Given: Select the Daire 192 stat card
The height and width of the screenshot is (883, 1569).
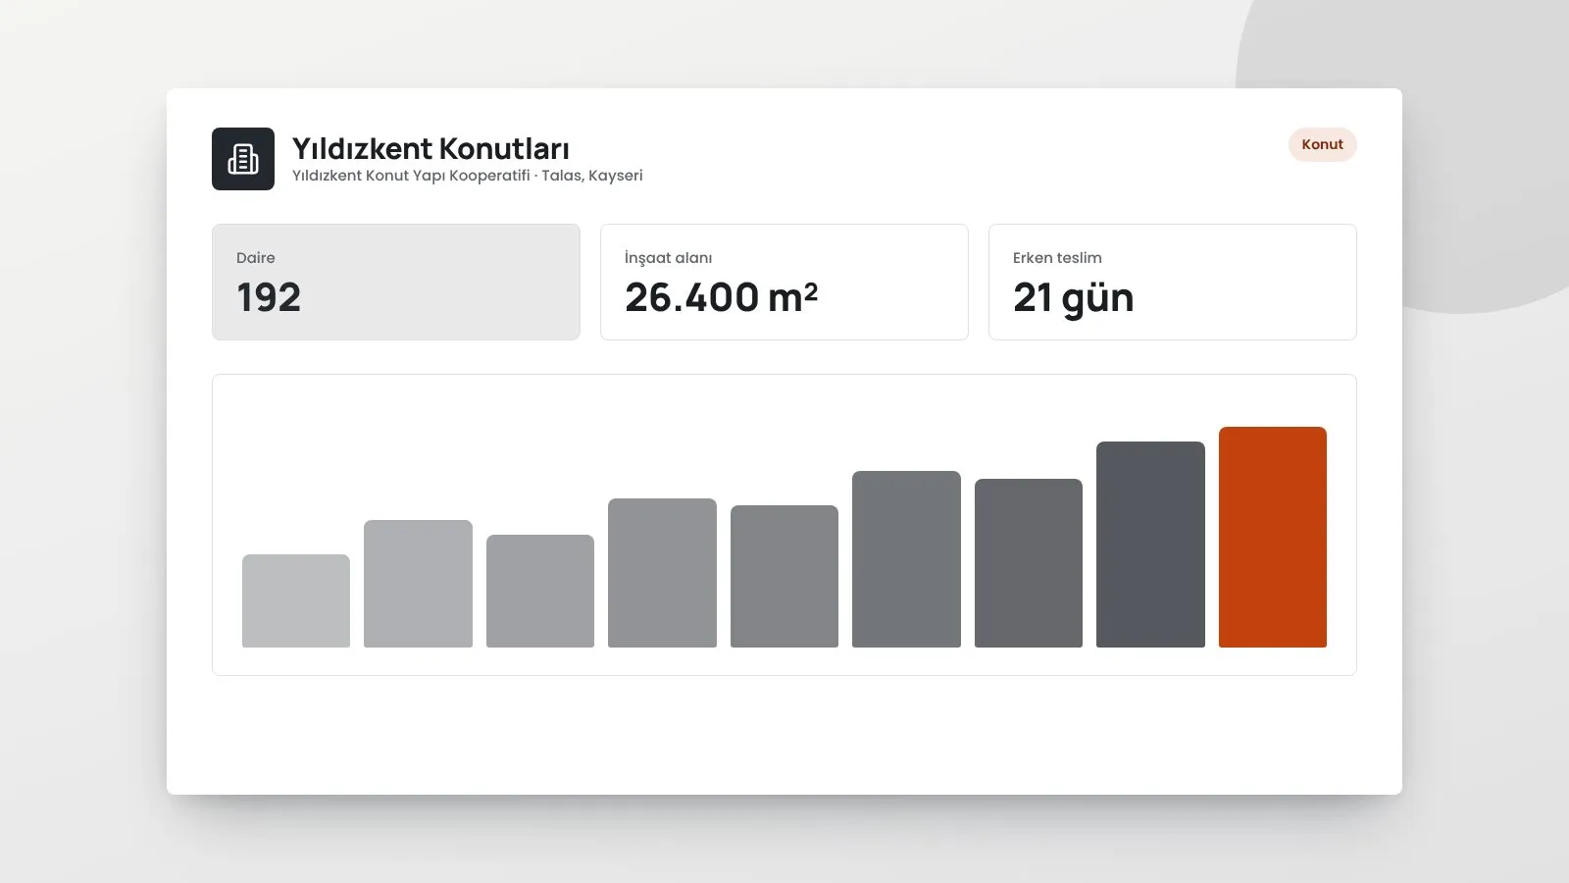Looking at the screenshot, I should point(396,283).
